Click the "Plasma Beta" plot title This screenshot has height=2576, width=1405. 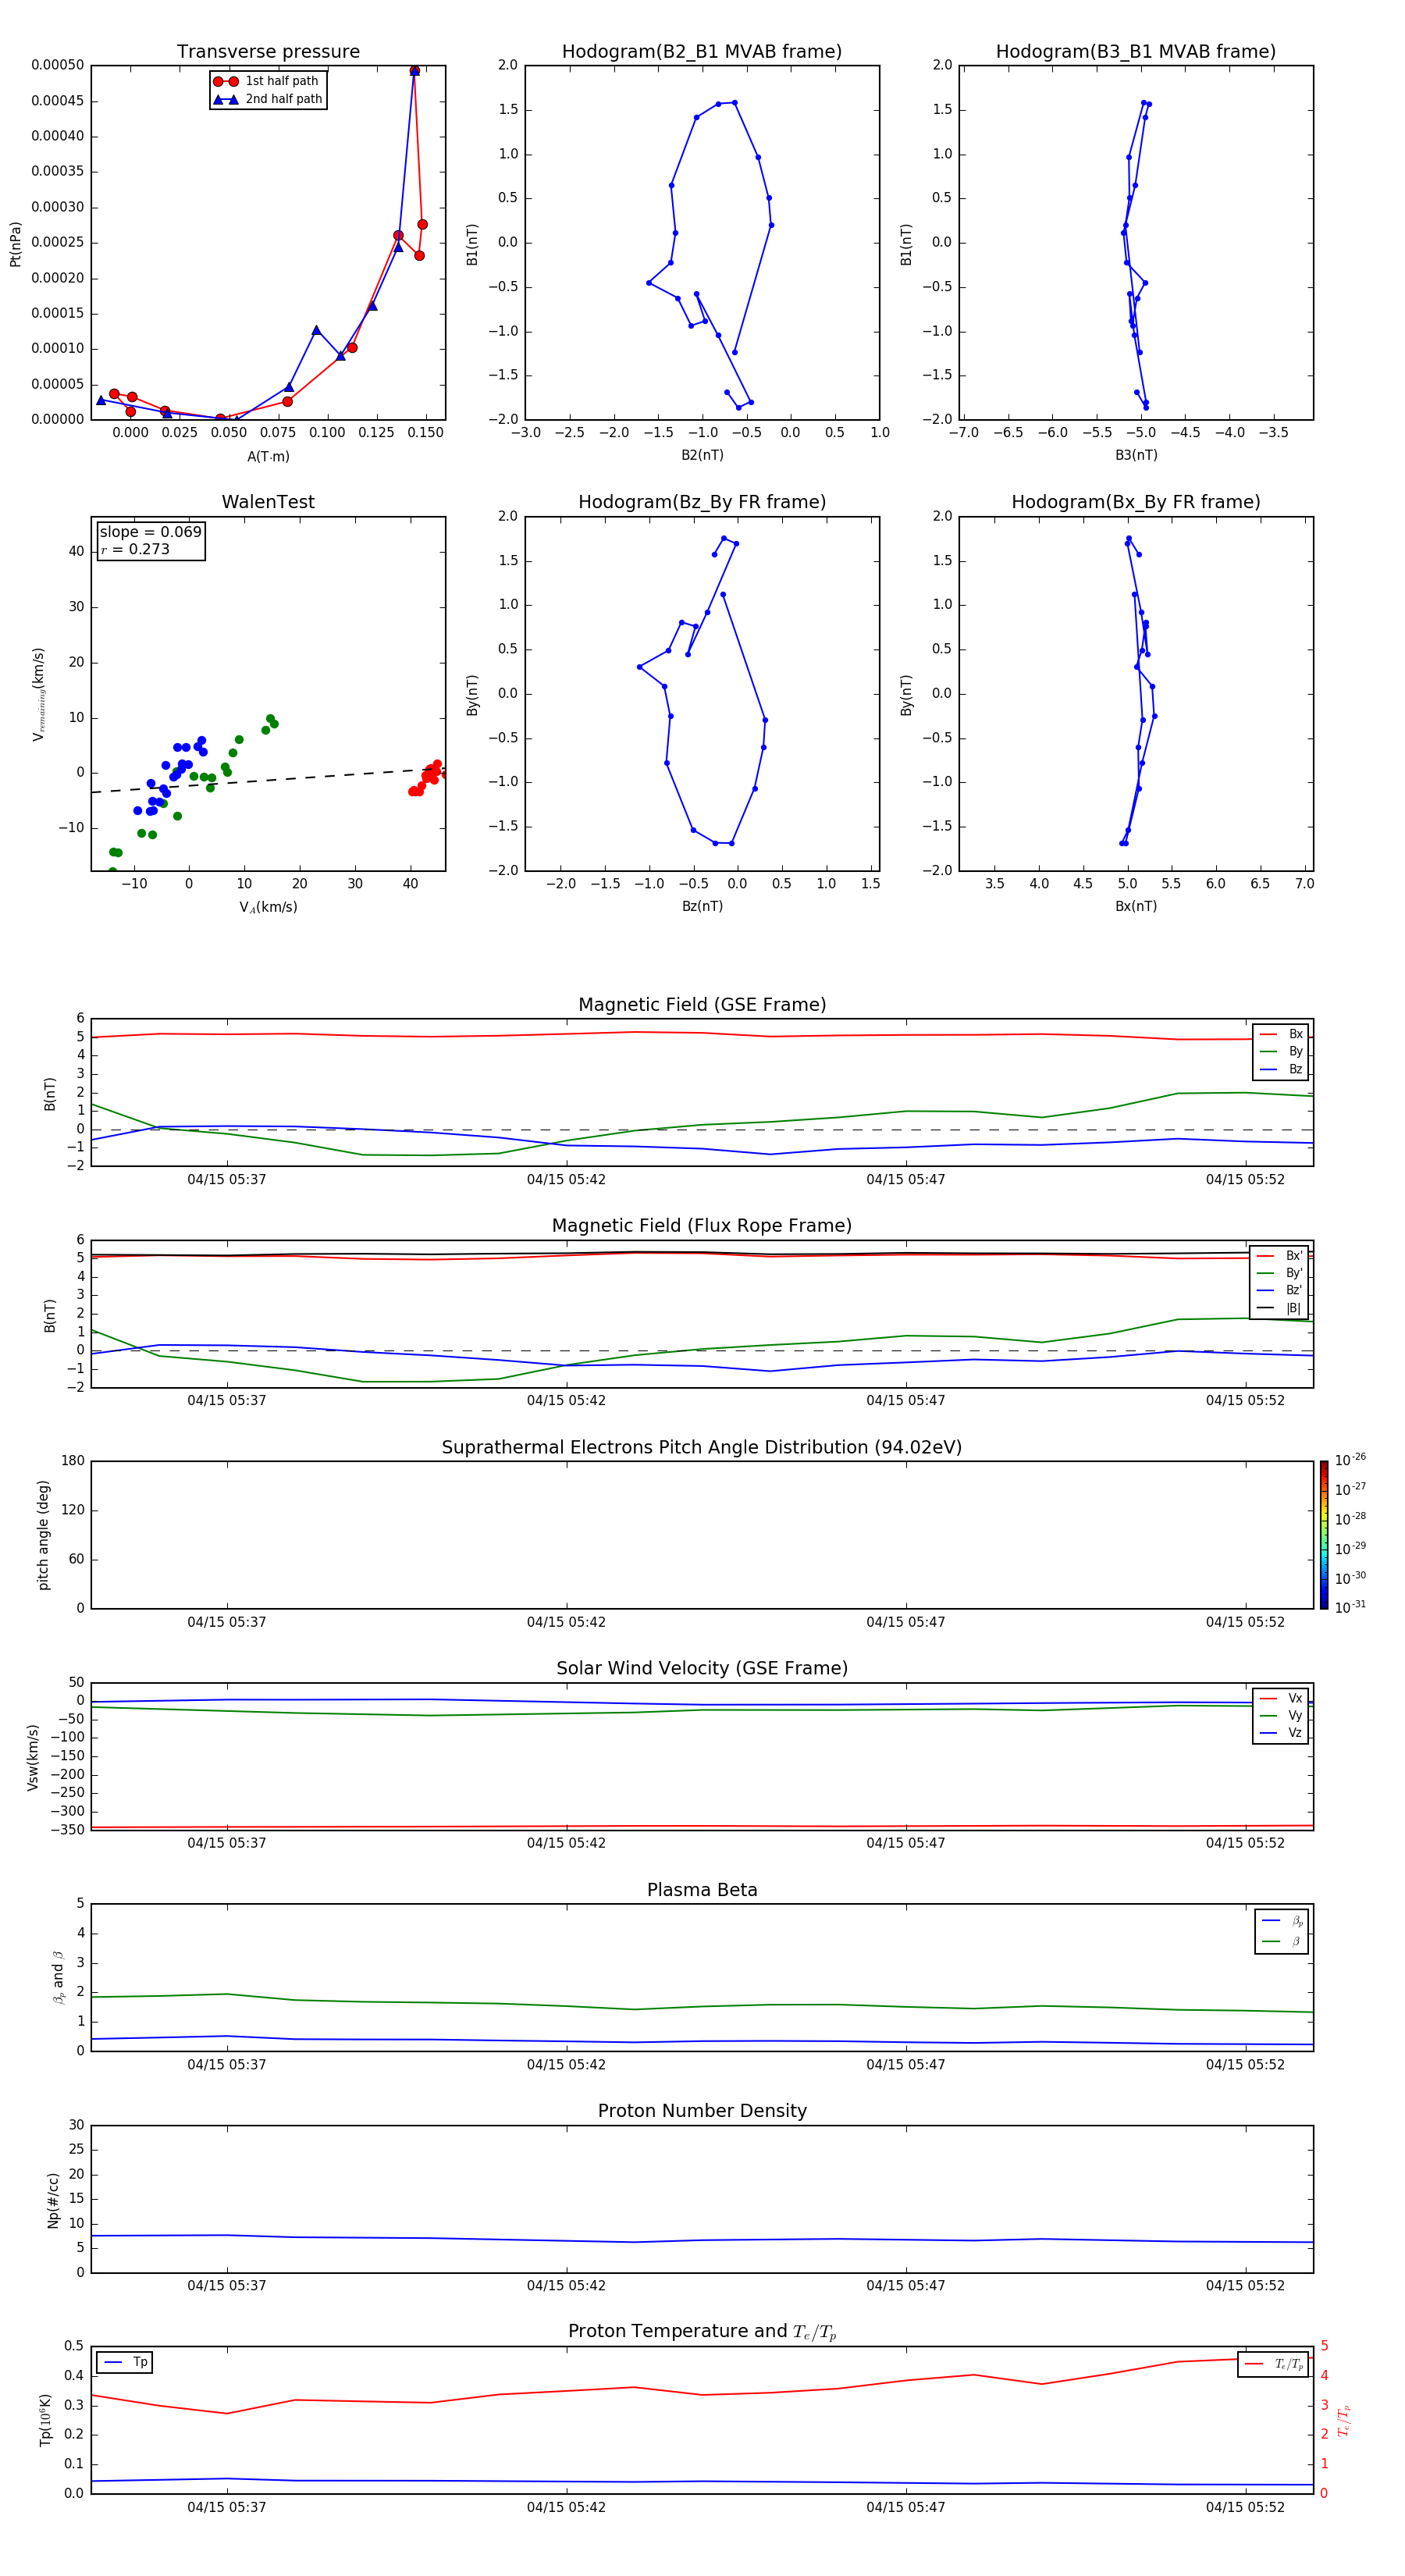point(702,1890)
